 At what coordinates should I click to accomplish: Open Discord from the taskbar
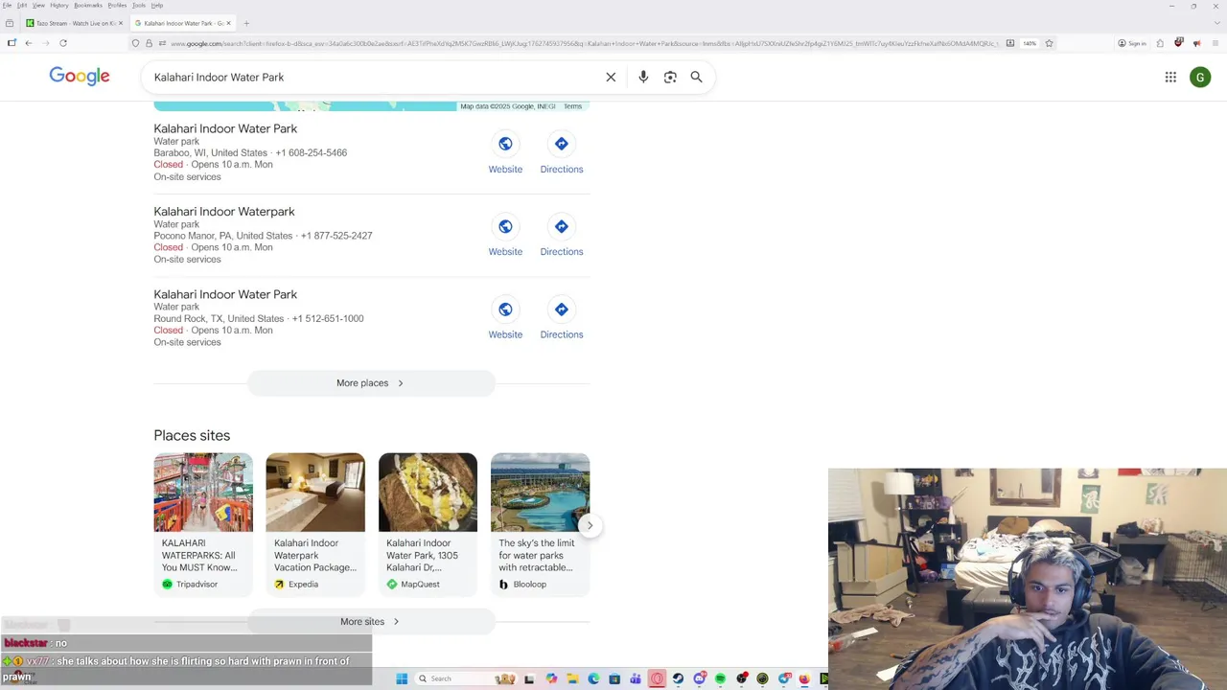pos(699,678)
